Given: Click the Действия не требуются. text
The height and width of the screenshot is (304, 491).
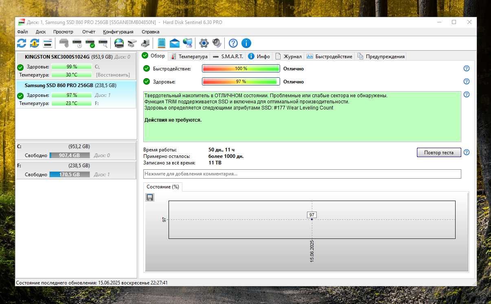Looking at the screenshot, I should pyautogui.click(x=173, y=120).
